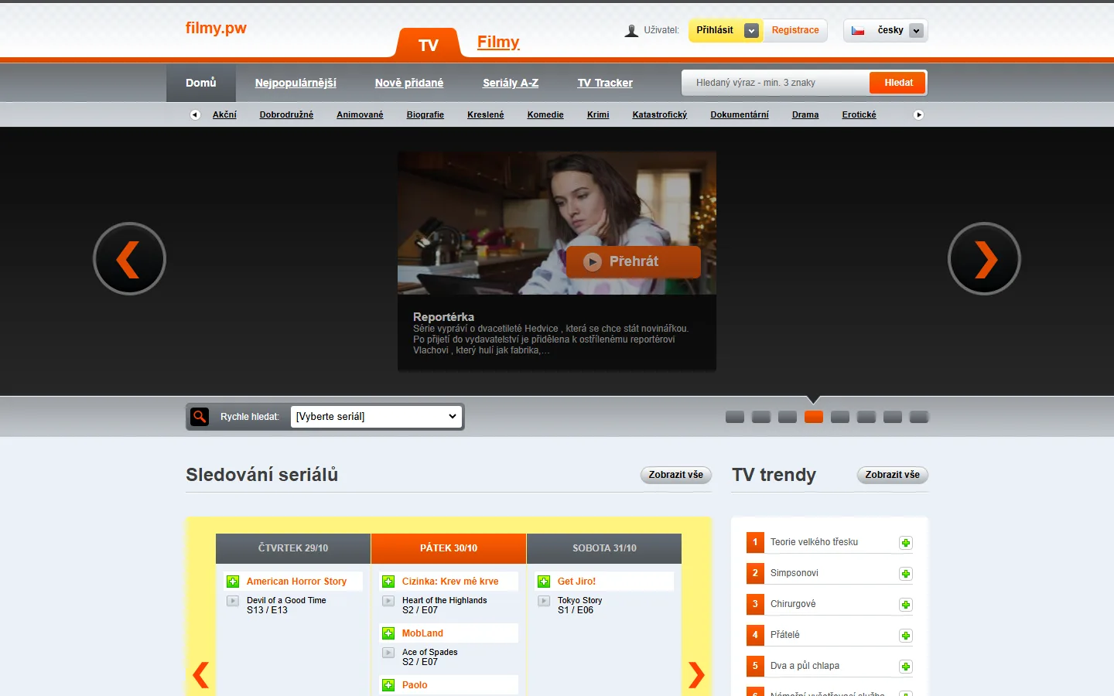Open the Reportérka title in the carousel caption

click(x=443, y=317)
